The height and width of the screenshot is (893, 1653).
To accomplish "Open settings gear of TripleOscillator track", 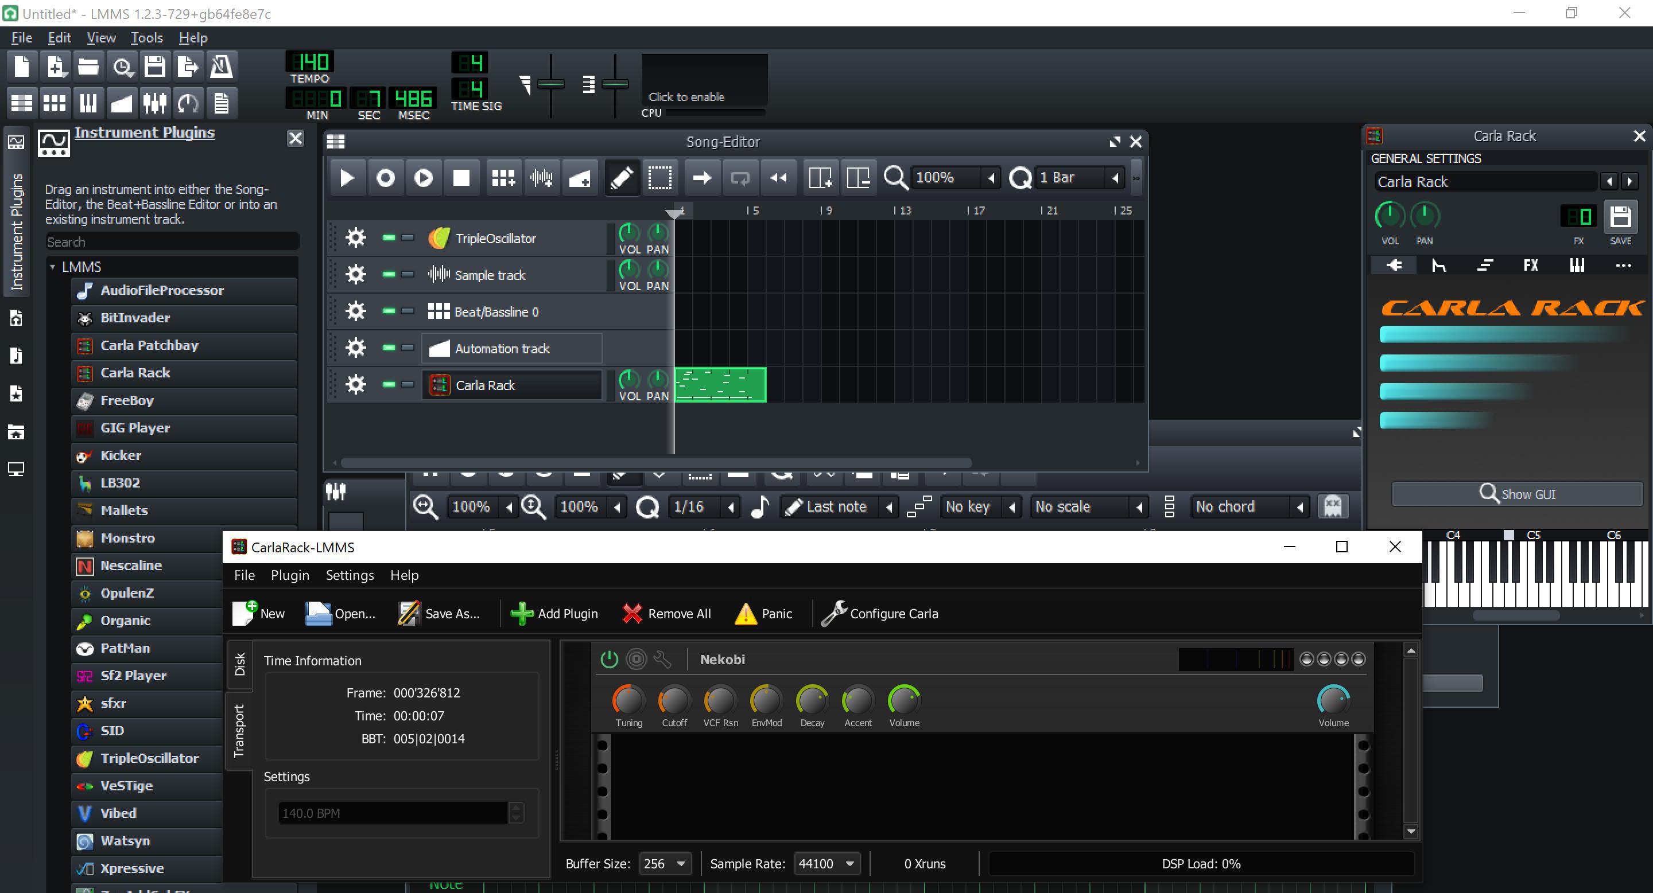I will pos(355,239).
